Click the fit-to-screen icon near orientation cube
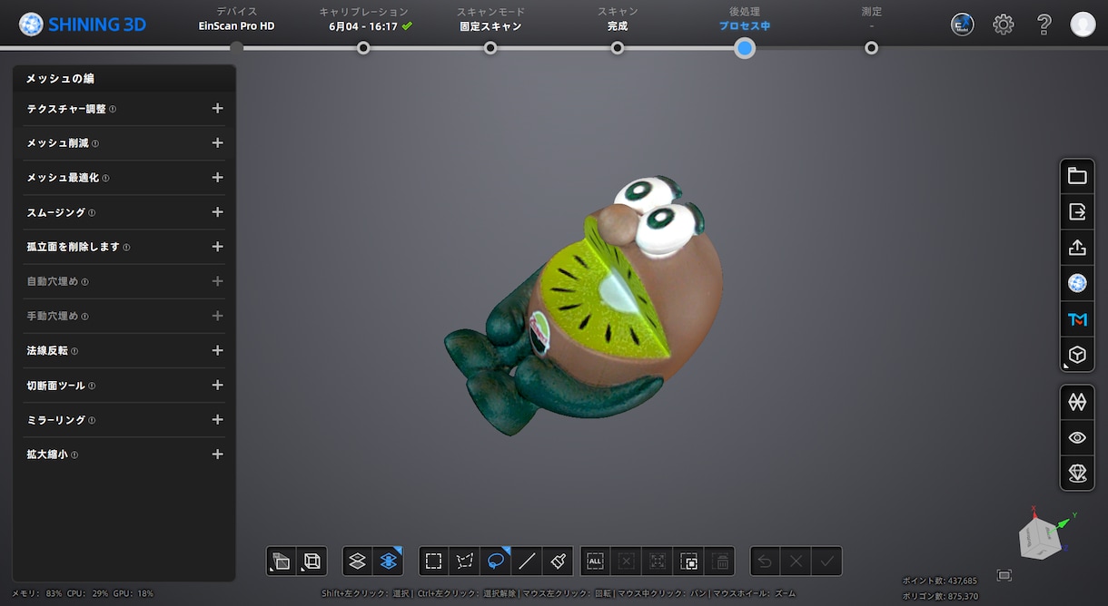1108x606 pixels. click(1004, 575)
